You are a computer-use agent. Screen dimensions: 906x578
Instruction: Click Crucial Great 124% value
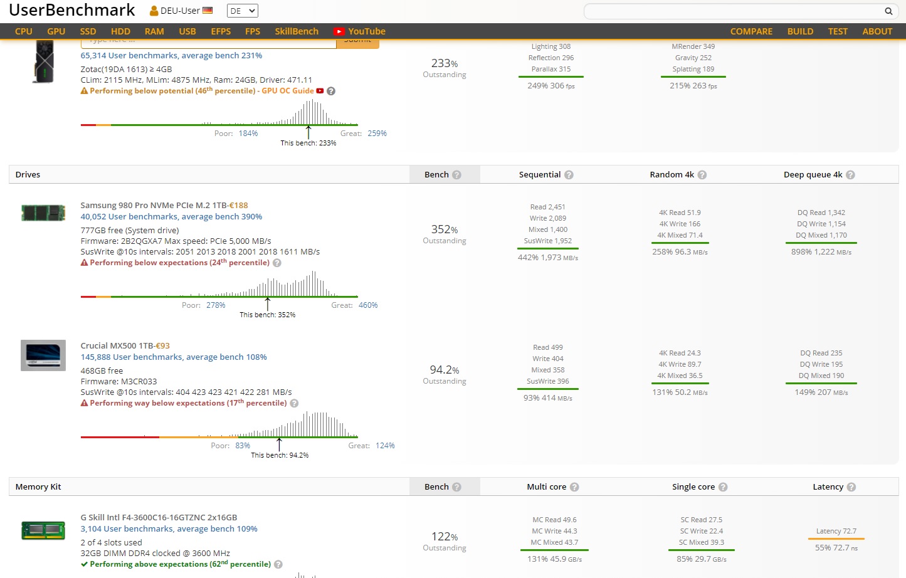(x=385, y=446)
